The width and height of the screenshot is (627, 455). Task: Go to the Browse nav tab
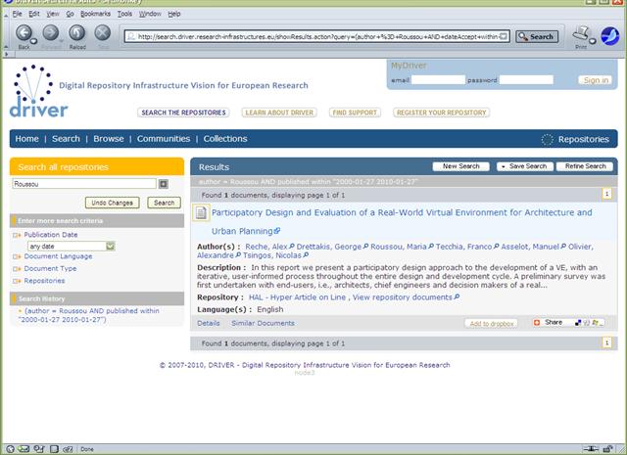tap(109, 139)
